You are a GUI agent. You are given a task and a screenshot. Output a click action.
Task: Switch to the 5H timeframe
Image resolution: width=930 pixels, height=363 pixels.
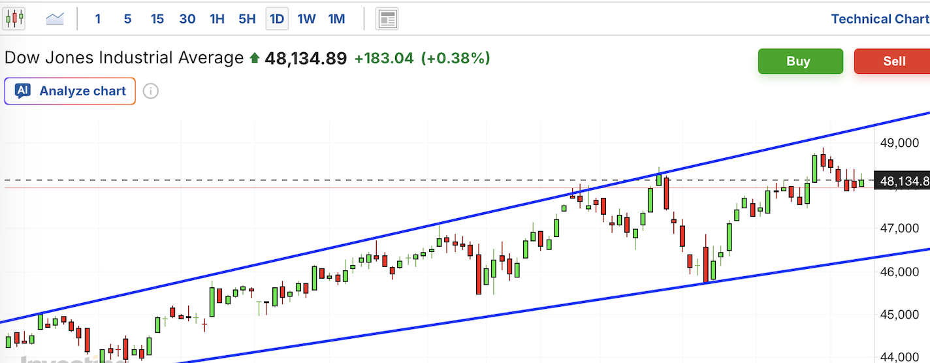247,19
